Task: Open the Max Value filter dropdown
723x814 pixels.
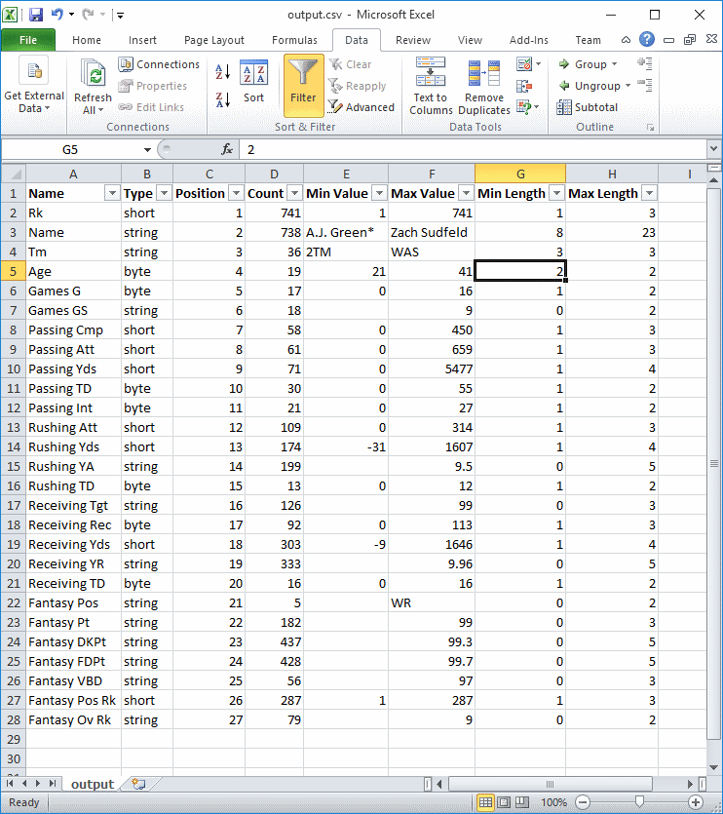Action: coord(466,194)
